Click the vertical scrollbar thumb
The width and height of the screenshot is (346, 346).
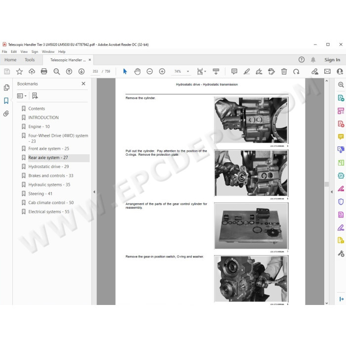coord(327,184)
